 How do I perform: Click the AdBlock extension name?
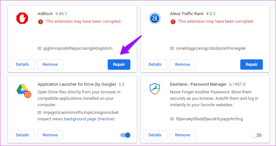click(x=45, y=14)
